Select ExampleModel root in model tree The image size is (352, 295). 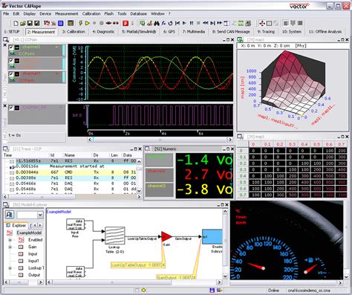(29, 233)
